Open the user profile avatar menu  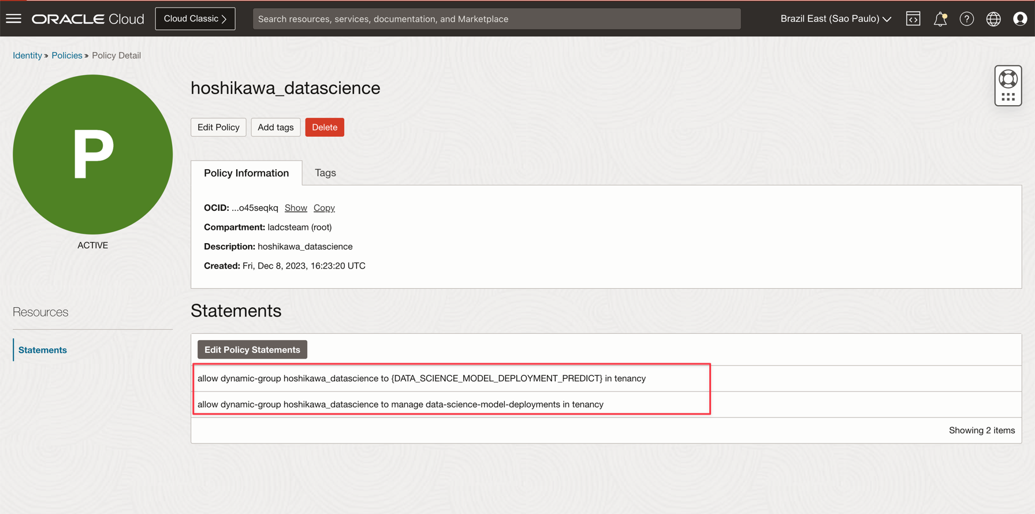point(1020,19)
